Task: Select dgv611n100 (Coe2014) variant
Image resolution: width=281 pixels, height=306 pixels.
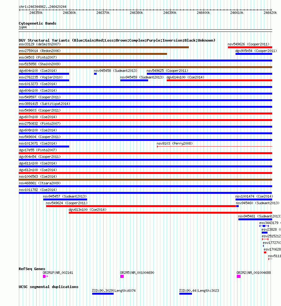Action: point(145,166)
